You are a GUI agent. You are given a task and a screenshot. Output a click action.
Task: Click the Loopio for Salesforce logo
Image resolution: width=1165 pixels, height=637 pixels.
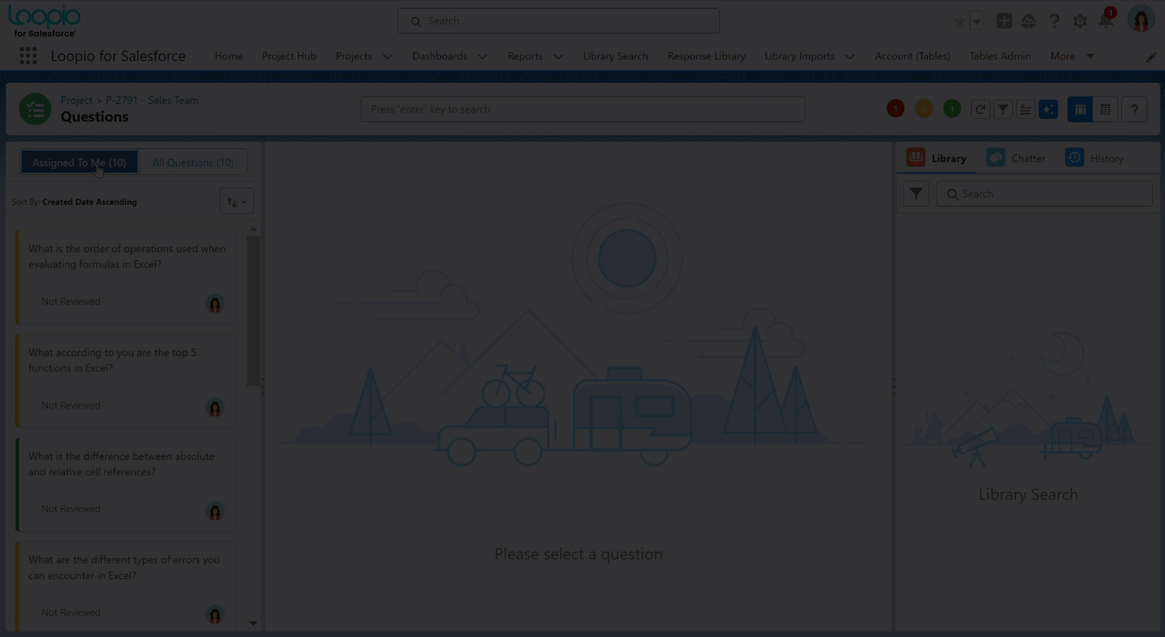tap(44, 22)
